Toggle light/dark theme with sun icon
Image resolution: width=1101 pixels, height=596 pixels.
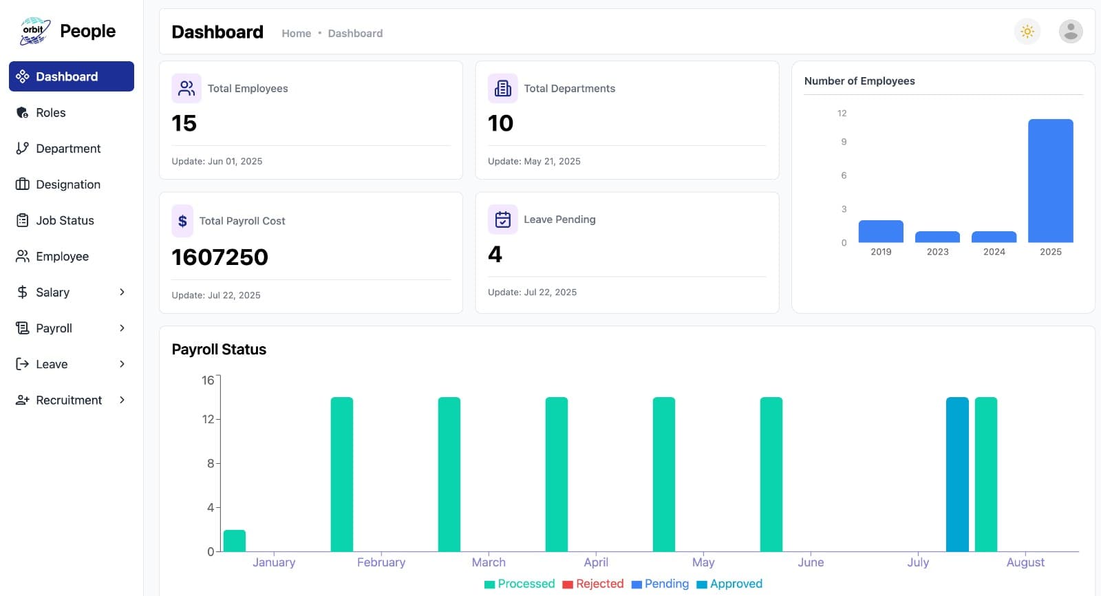coord(1027,32)
